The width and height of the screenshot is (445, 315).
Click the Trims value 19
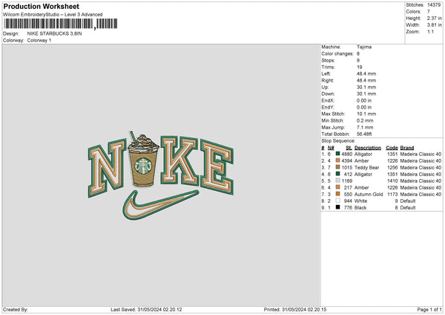click(x=359, y=67)
